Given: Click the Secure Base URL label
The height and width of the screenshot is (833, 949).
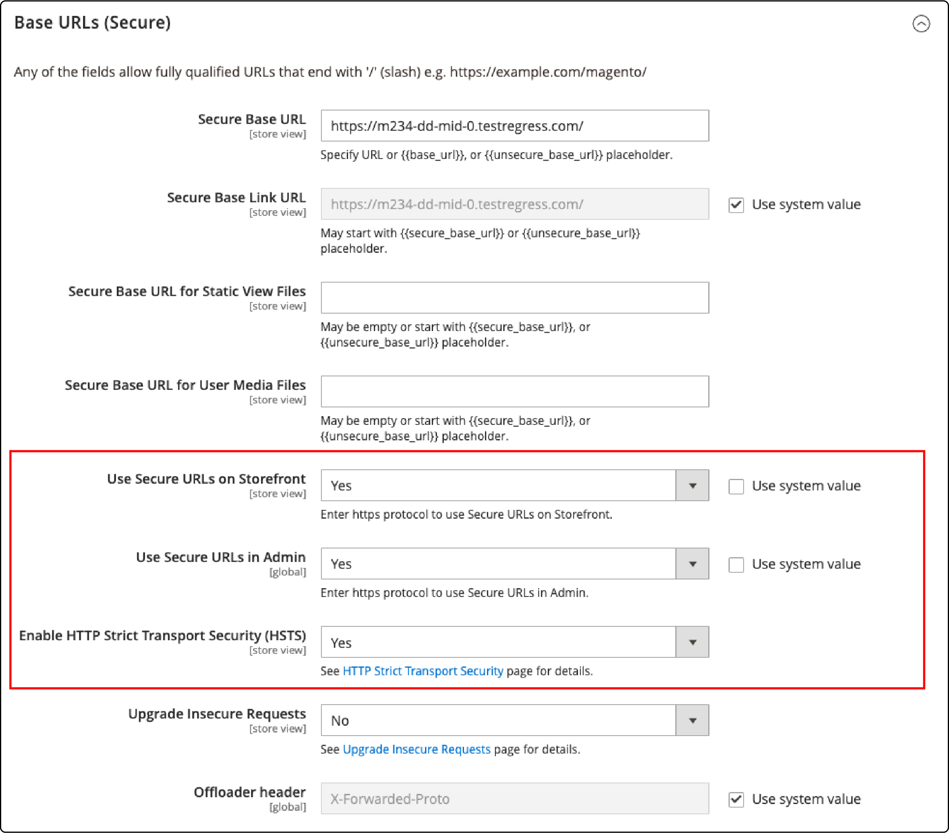Looking at the screenshot, I should point(251,119).
